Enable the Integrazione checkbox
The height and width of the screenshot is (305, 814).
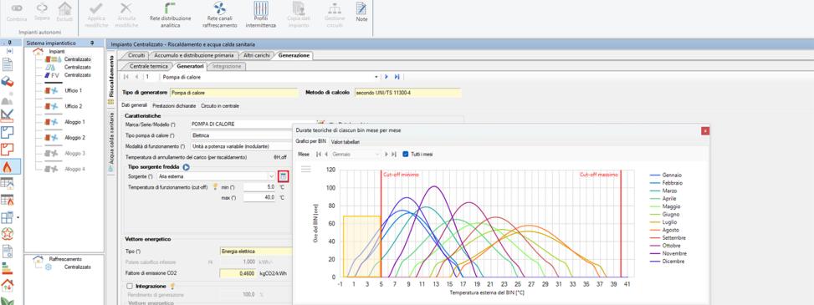[130, 286]
